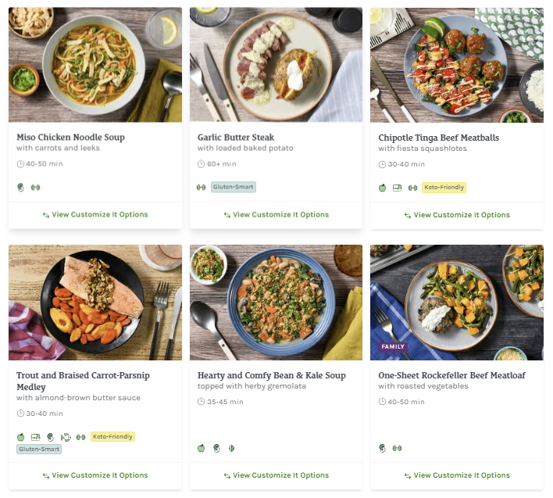The image size is (553, 498).
Task: Click the head icon on Rockefeller Beef Meatloaf
Action: click(383, 448)
